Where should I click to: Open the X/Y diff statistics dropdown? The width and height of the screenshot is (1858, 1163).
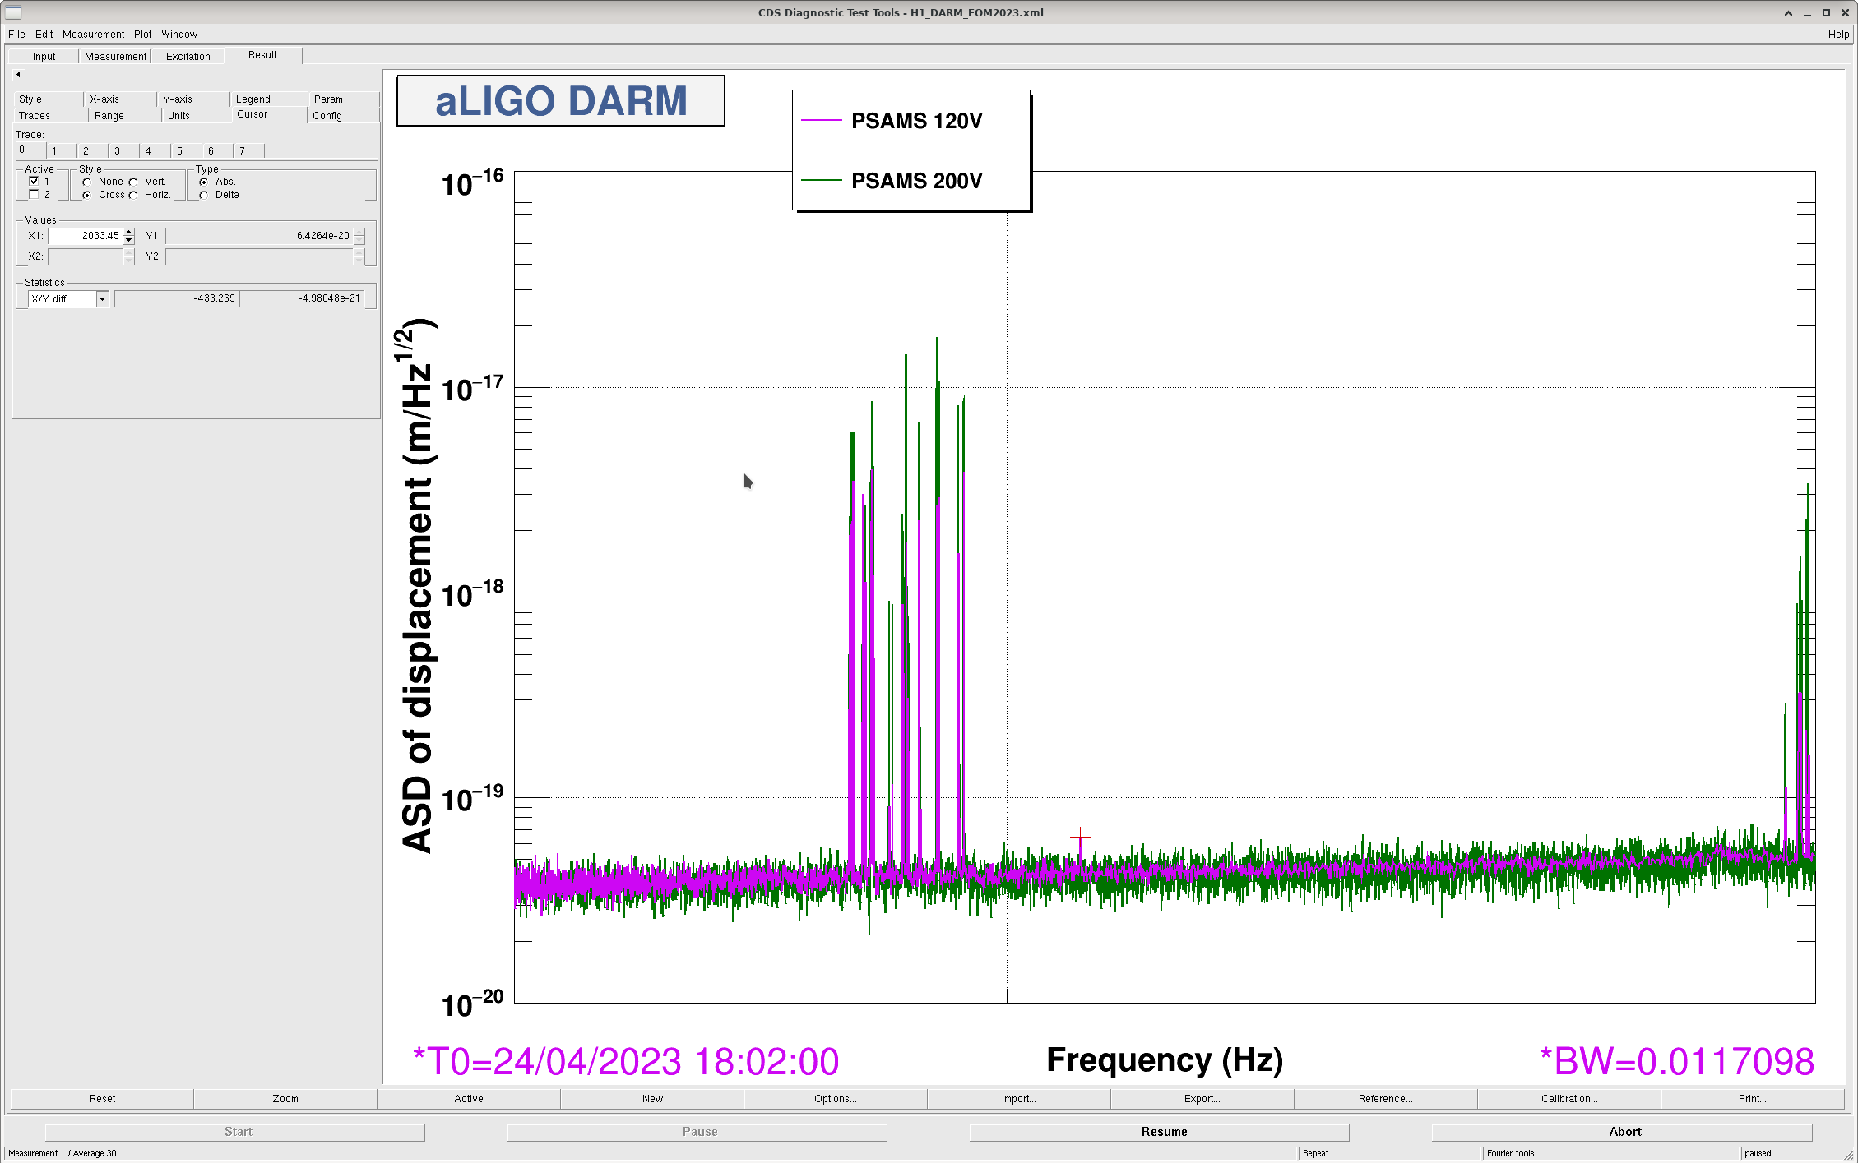pos(102,299)
